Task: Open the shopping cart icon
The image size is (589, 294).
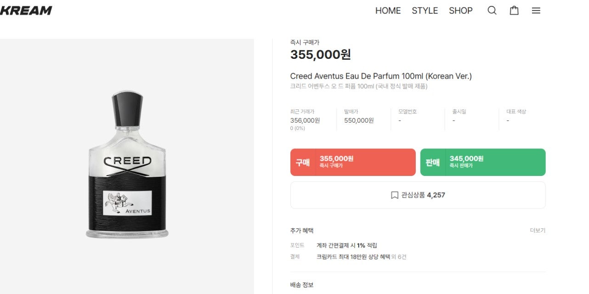Action: tap(514, 10)
